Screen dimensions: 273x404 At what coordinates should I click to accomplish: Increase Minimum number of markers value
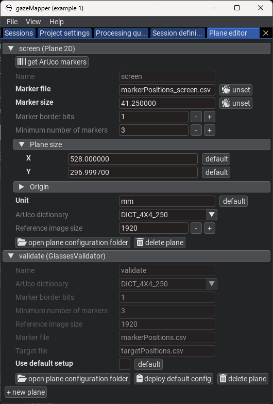(x=210, y=130)
